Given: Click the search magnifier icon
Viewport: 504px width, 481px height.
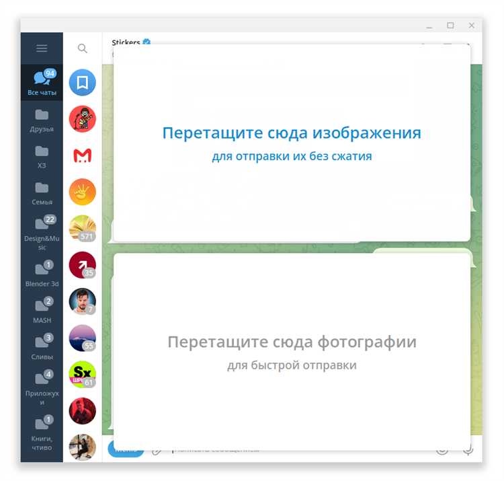Looking at the screenshot, I should [83, 48].
